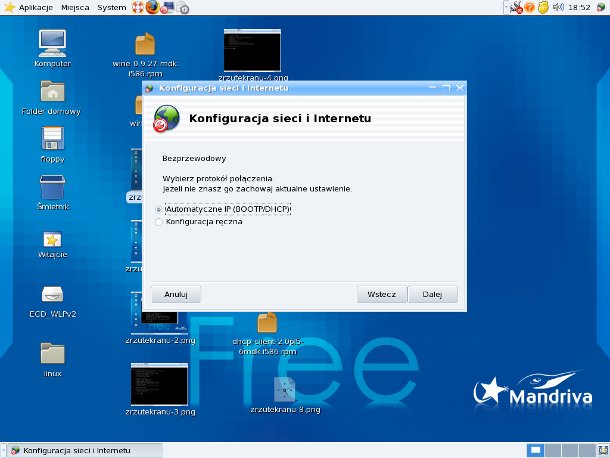Screen dimensions: 610x458
Task: Select the Automatyczne IP (BOOTP/DHCP) radio button
Action: coord(158,209)
